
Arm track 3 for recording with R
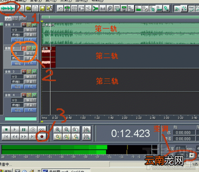[24, 72]
